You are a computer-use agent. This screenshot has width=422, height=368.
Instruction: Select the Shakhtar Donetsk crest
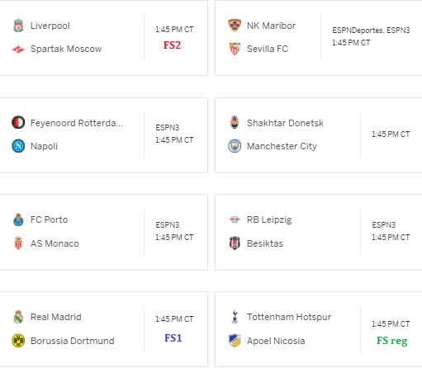tap(235, 122)
